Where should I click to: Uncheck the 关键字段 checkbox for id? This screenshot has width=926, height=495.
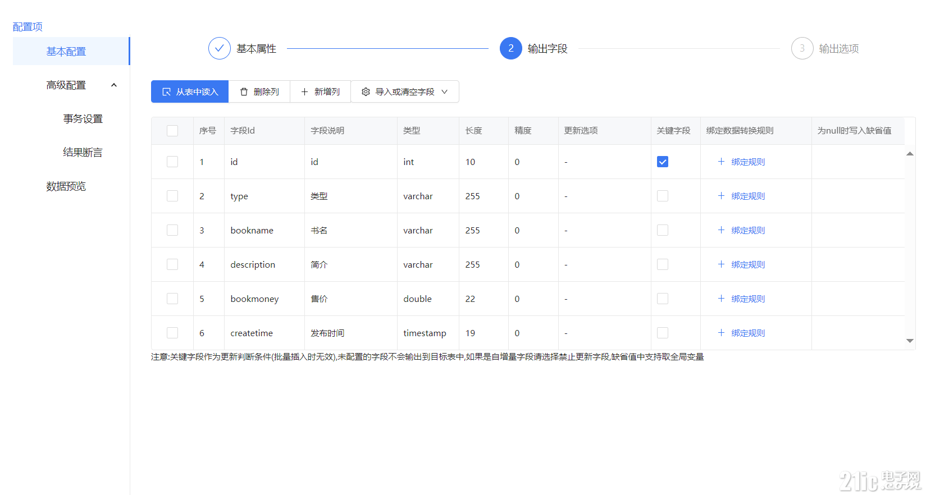pyautogui.click(x=663, y=162)
